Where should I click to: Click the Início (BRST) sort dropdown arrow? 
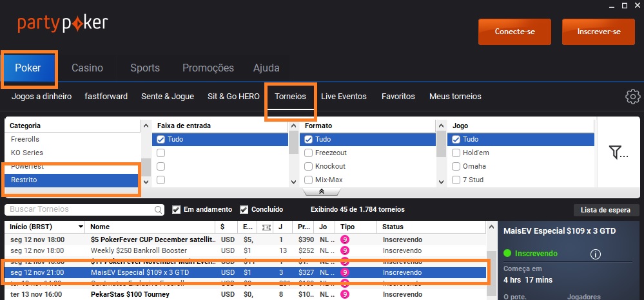[x=81, y=227]
